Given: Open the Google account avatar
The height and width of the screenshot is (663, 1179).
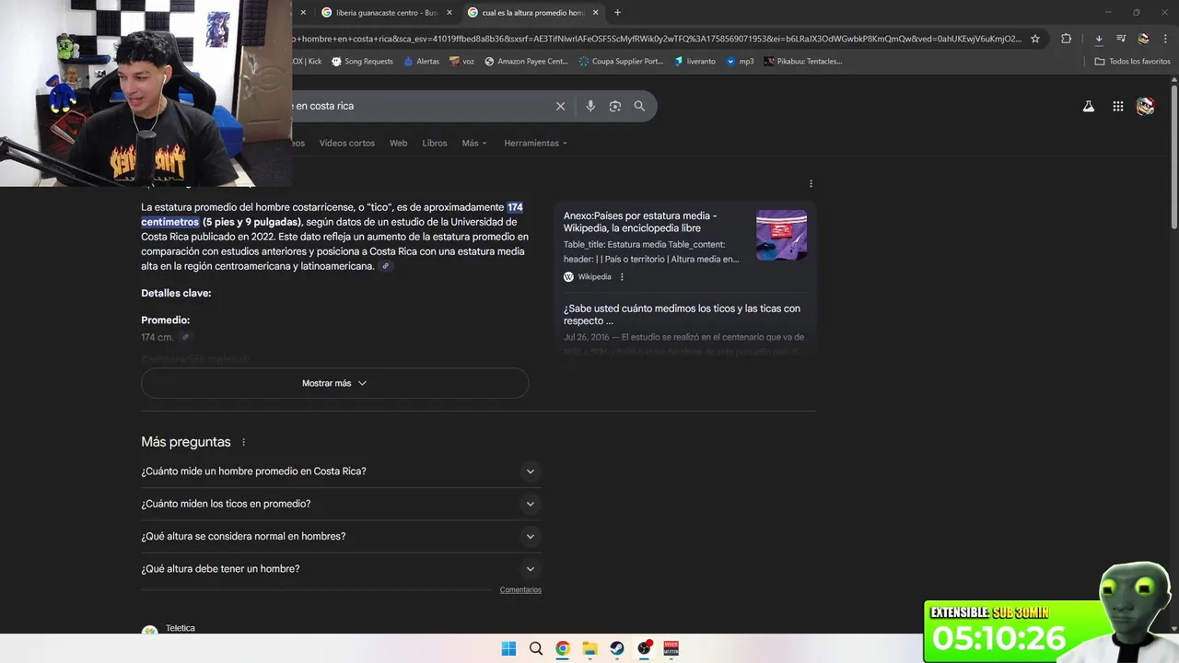Looking at the screenshot, I should pos(1145,106).
